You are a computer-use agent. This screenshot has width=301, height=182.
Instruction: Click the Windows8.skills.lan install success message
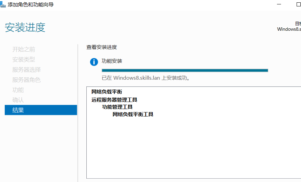(146, 78)
